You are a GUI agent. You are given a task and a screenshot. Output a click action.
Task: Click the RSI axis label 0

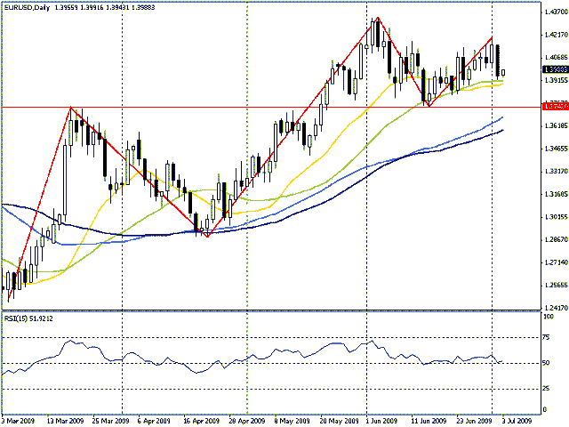pos(545,410)
